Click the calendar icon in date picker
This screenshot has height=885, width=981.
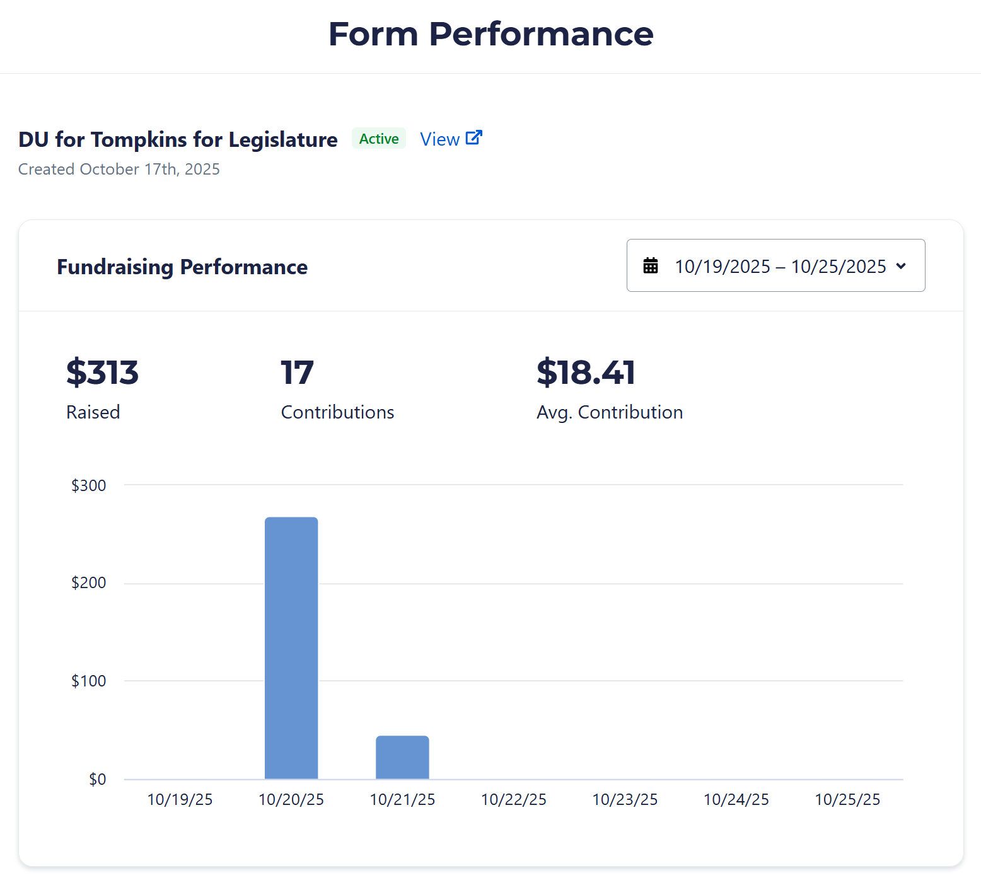pyautogui.click(x=651, y=266)
